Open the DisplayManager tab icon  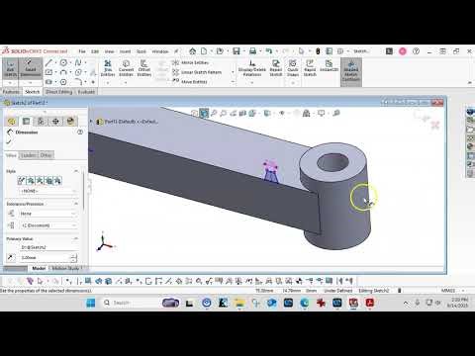pyautogui.click(x=70, y=122)
